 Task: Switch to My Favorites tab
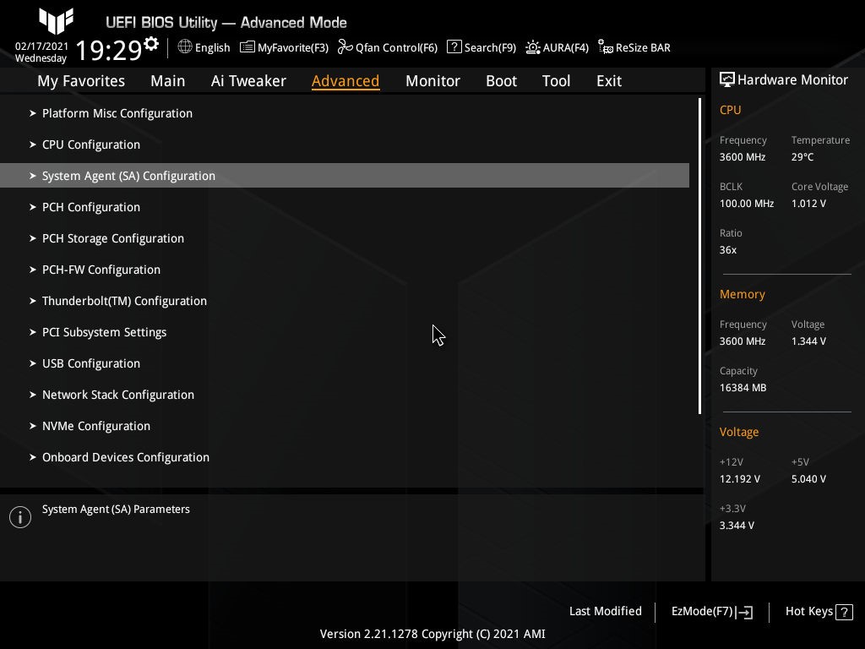coord(81,81)
